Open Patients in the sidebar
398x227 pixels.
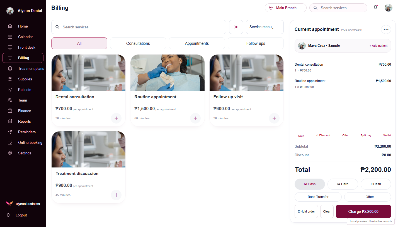click(23, 90)
